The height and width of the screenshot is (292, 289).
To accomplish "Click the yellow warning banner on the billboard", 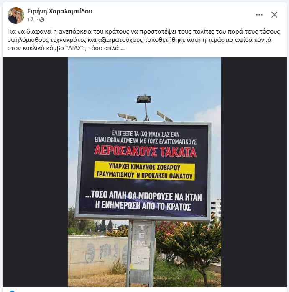I will coord(144,171).
